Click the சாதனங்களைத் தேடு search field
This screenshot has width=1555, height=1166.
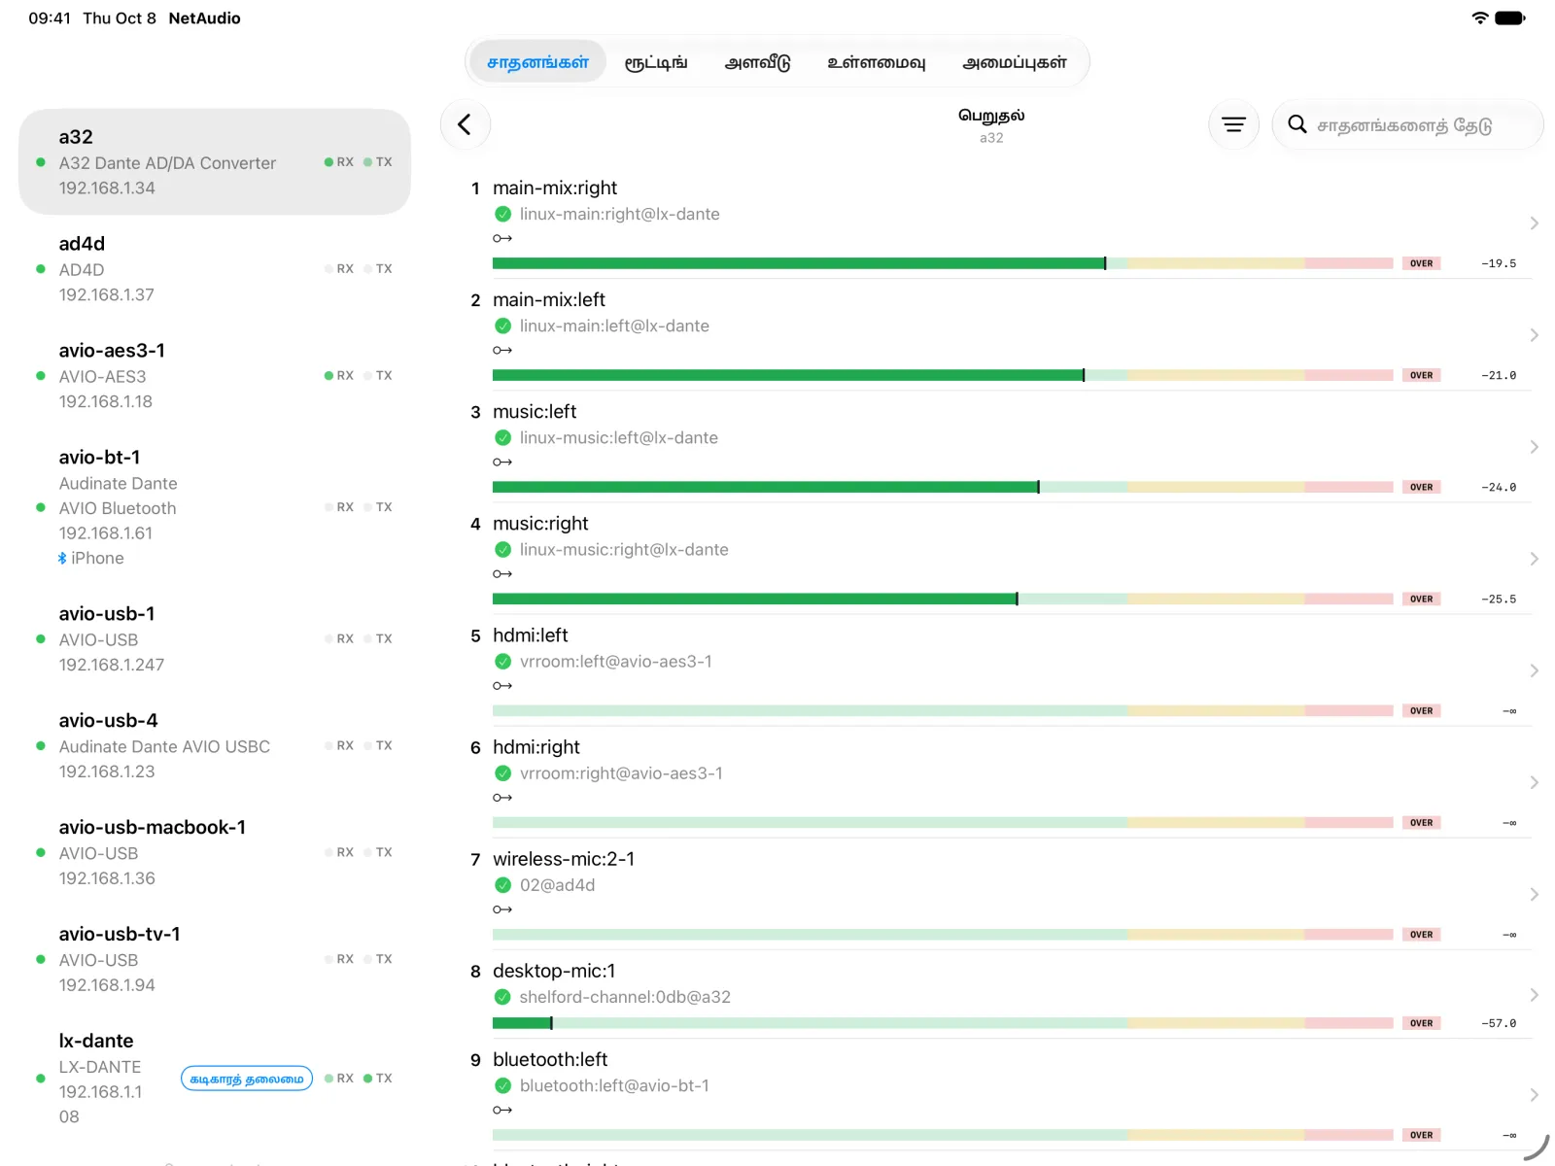(1408, 124)
